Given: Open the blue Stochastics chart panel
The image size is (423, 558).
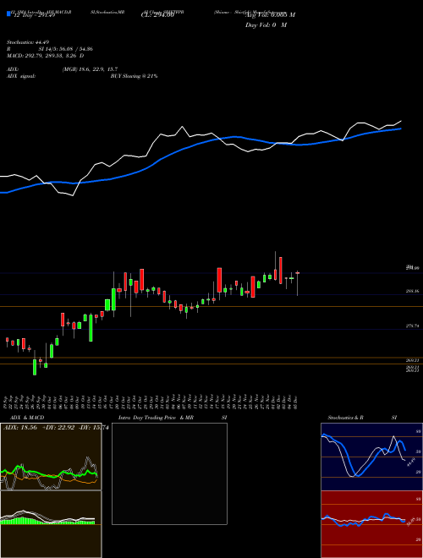Looking at the screenshot, I should (x=371, y=457).
